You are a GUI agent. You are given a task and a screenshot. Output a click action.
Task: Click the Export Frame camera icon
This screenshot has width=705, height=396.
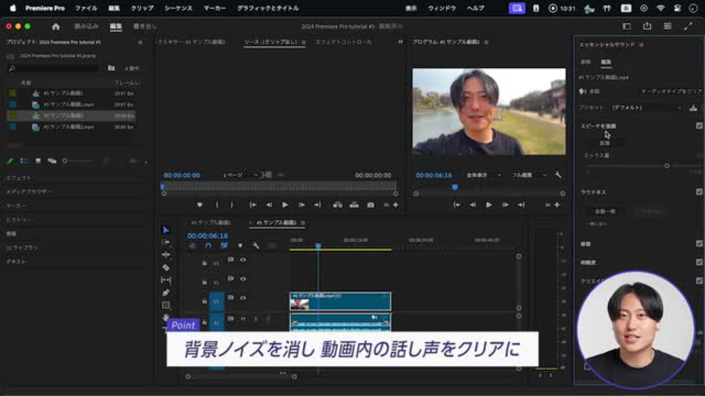pyautogui.click(x=370, y=205)
